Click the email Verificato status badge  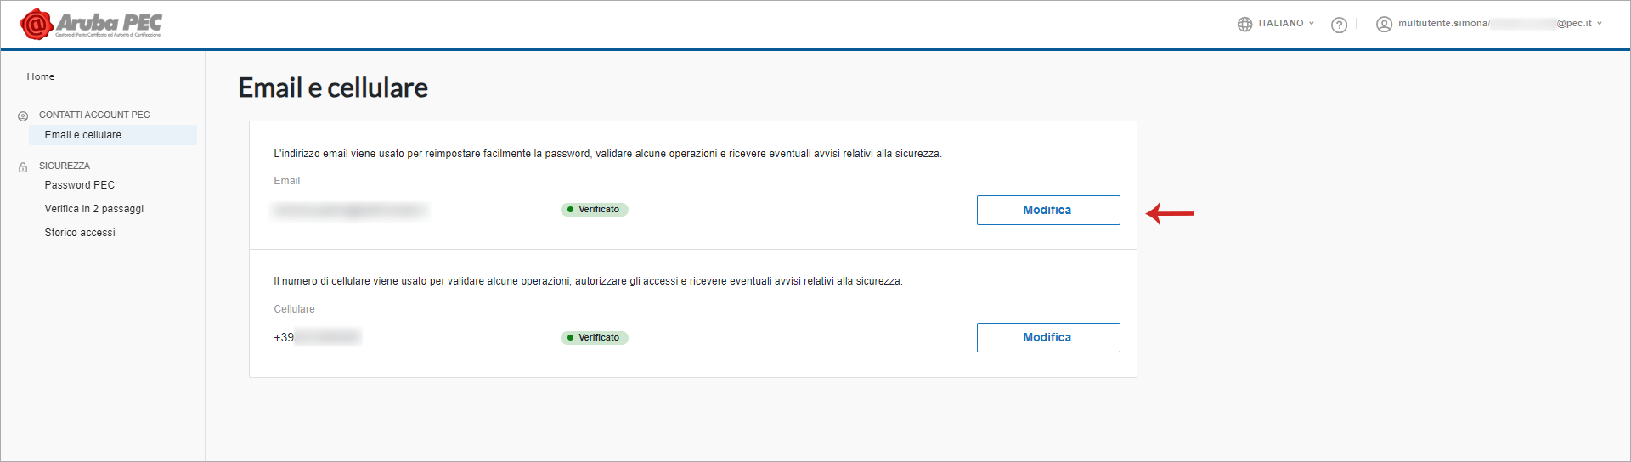pyautogui.click(x=595, y=210)
